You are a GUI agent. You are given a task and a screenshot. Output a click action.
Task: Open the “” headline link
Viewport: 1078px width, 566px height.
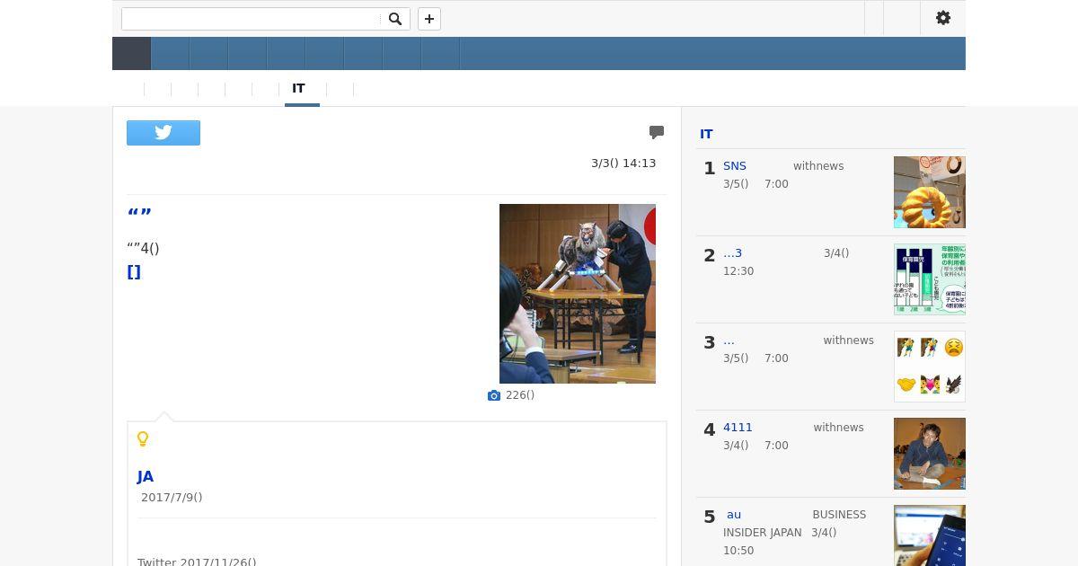tap(139, 214)
